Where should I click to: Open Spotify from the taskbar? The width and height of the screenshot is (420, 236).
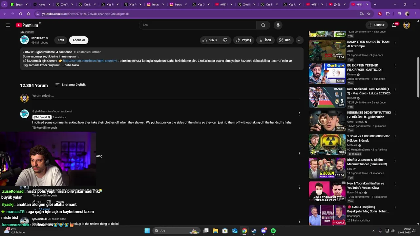pyautogui.click(x=273, y=231)
